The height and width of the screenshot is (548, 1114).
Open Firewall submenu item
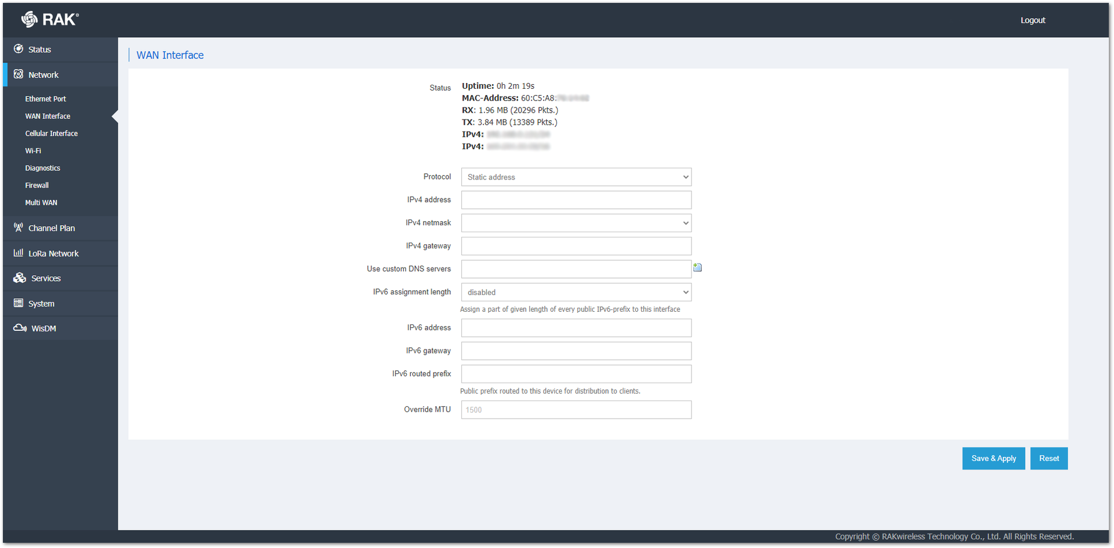(x=37, y=185)
